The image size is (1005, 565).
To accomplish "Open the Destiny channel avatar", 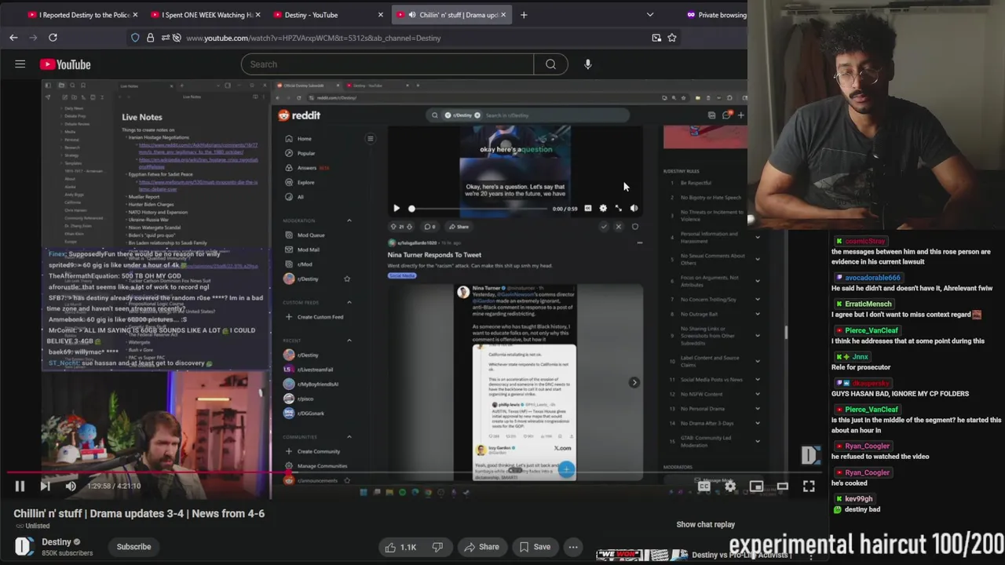I will point(24,546).
